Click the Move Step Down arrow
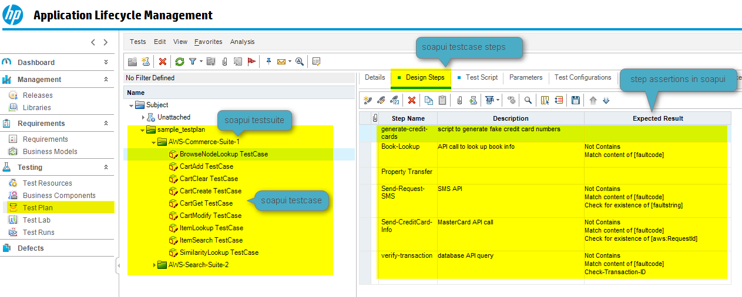The width and height of the screenshot is (742, 297). pos(606,100)
